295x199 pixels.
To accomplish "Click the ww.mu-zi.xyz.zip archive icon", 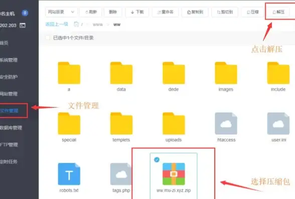I will [x=174, y=174].
